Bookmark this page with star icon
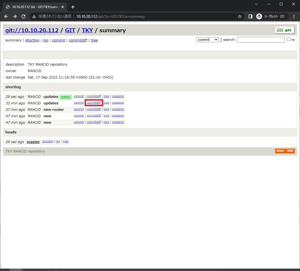Viewport: 300px width, 271px height. click(x=240, y=16)
